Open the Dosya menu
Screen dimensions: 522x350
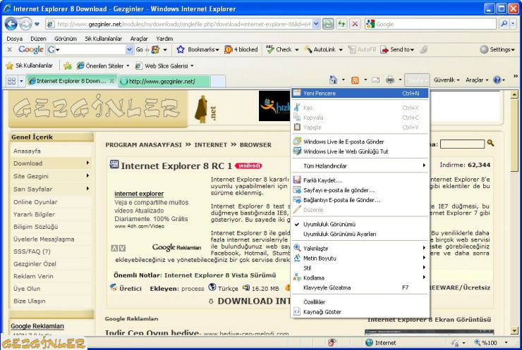tap(15, 39)
